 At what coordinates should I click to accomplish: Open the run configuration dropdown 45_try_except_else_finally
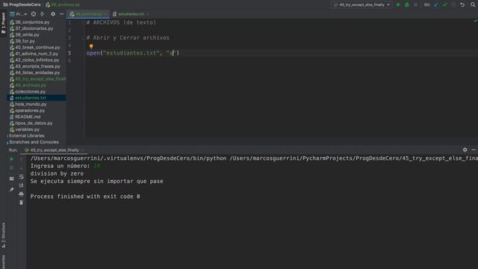[x=361, y=5]
